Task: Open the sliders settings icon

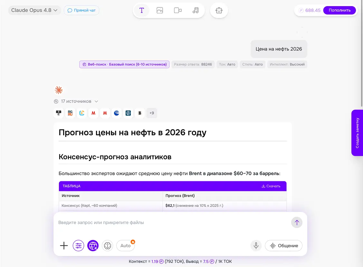Action: point(79,246)
